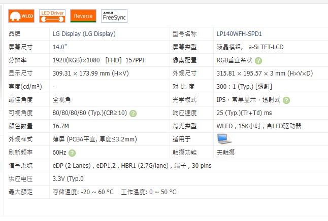
Task: Click the 16.7M color count value
Action: point(60,126)
